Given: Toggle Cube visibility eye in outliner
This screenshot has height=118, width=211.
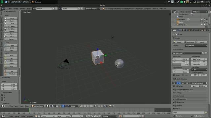Looking at the screenshot, I should pos(202,22).
